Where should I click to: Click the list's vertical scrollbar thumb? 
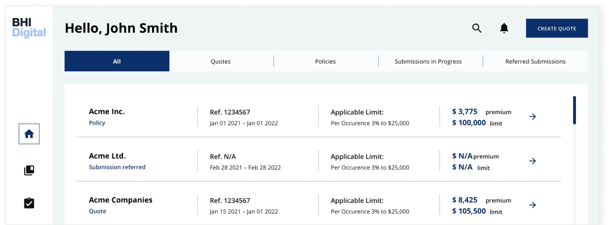[x=574, y=110]
